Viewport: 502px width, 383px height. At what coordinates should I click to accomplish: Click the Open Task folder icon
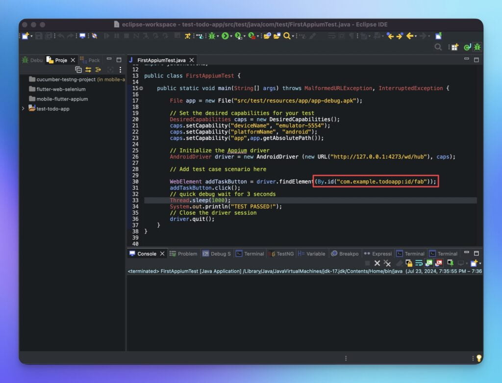click(x=277, y=36)
